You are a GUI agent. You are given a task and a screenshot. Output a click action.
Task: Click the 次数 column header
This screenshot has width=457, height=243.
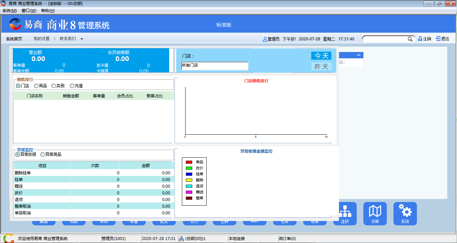(x=95, y=166)
